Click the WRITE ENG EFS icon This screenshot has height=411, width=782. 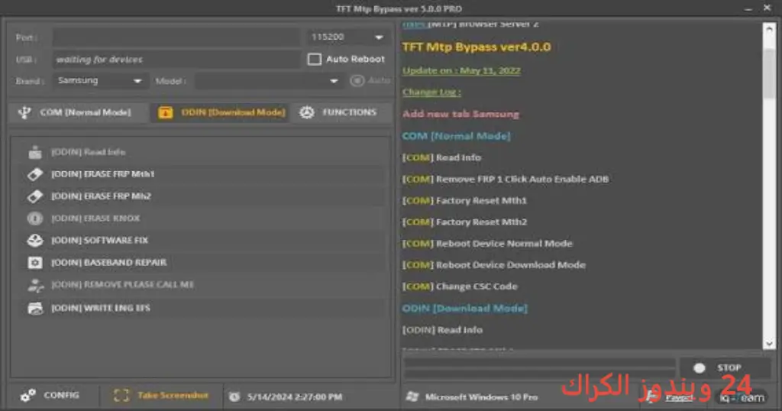tap(35, 309)
